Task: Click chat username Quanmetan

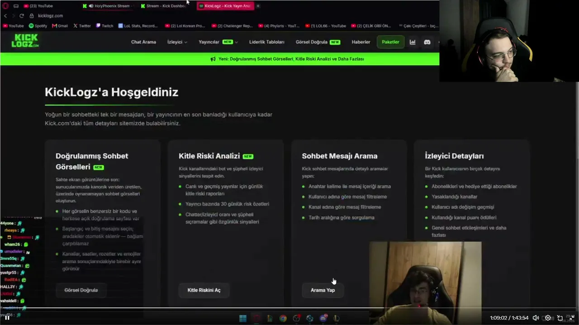Action: [x=11, y=266]
